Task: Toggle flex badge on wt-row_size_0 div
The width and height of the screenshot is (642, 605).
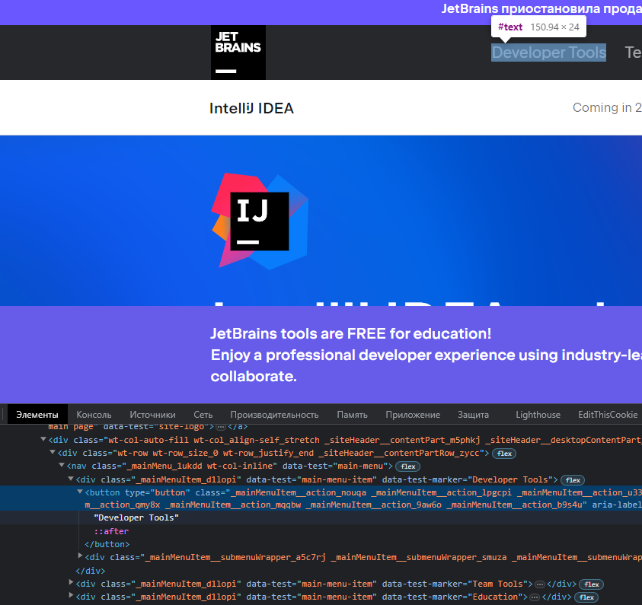Action: coord(504,454)
